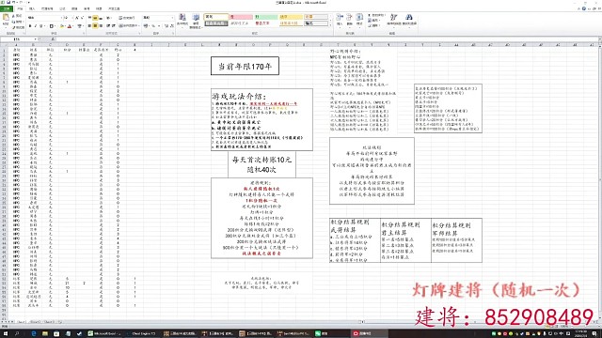Viewport: 602px width, 338px height.
Task: Click the Borders icon
Action: click(x=51, y=26)
